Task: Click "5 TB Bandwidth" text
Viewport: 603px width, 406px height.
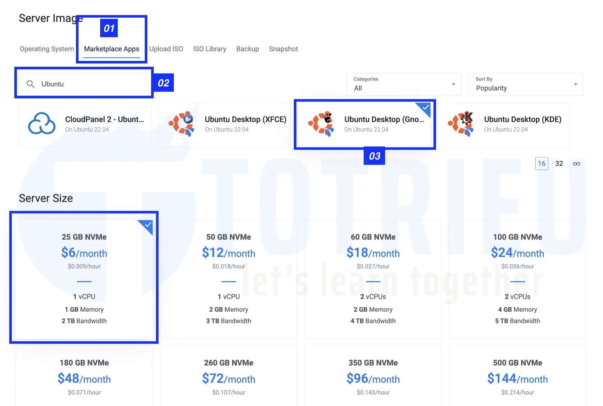Action: [x=518, y=321]
